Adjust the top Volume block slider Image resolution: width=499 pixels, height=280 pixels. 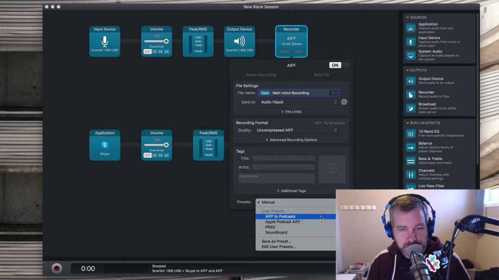[x=157, y=41]
